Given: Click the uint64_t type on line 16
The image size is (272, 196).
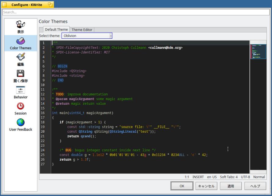Looking at the screenshot, I should 77,113.
